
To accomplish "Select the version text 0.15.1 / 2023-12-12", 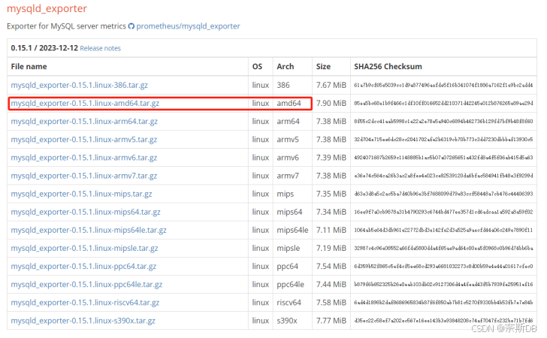I will coord(44,48).
